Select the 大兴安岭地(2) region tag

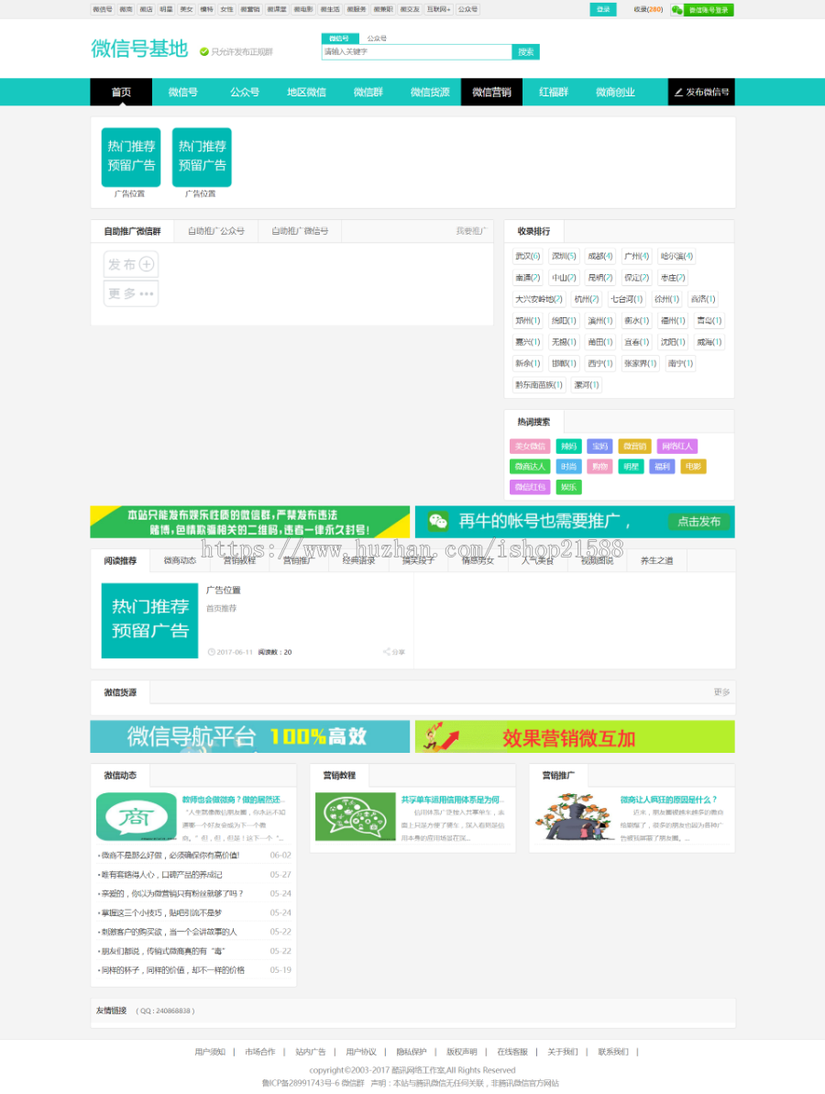(x=538, y=299)
